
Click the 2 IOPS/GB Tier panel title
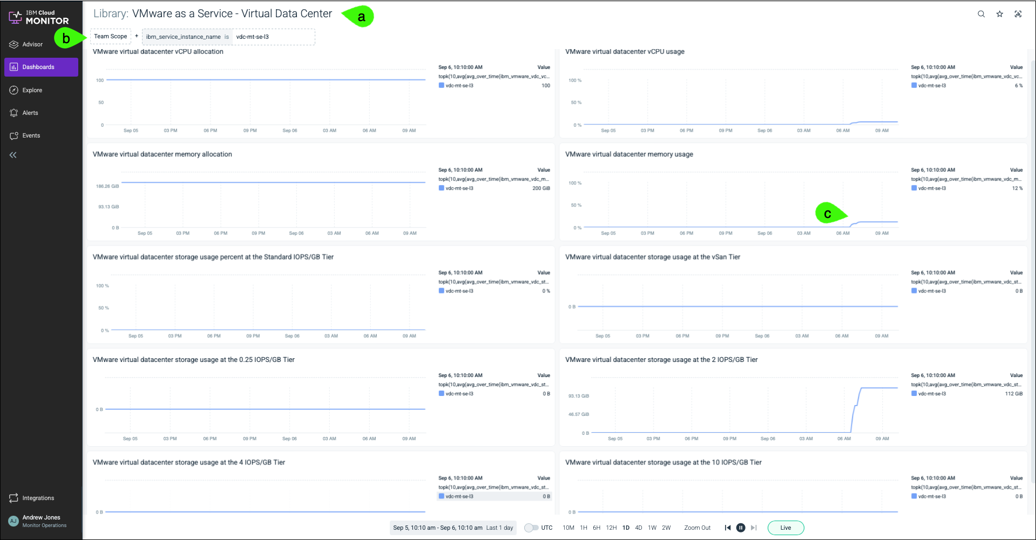click(x=661, y=360)
